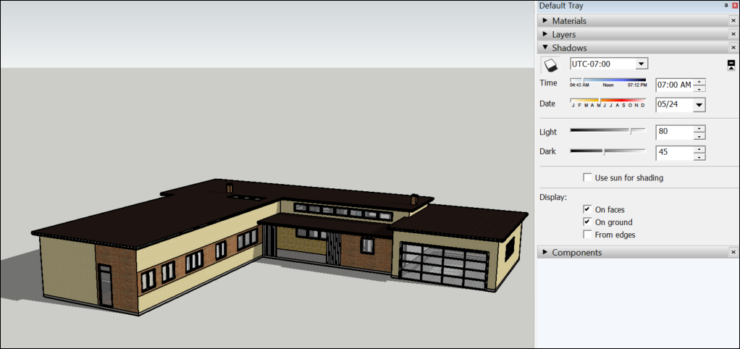Image resolution: width=740 pixels, height=349 pixels.
Task: Open the date dropdown showing 05/24
Action: click(x=699, y=105)
